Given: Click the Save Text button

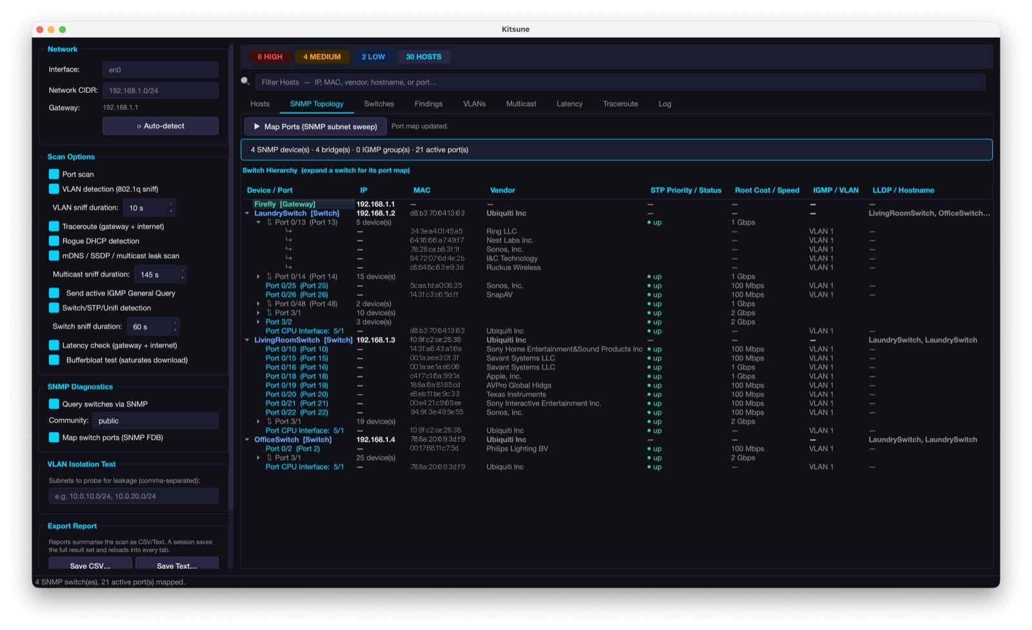Looking at the screenshot, I should 177,565.
